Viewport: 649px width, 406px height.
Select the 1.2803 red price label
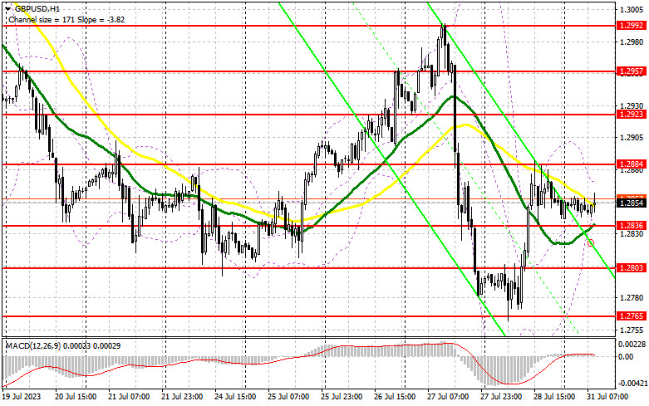[632, 268]
